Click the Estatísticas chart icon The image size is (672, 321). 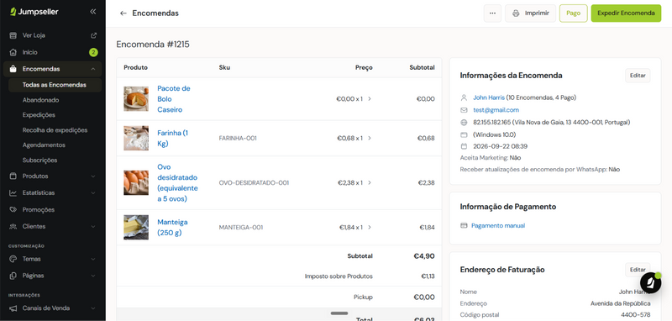[13, 193]
